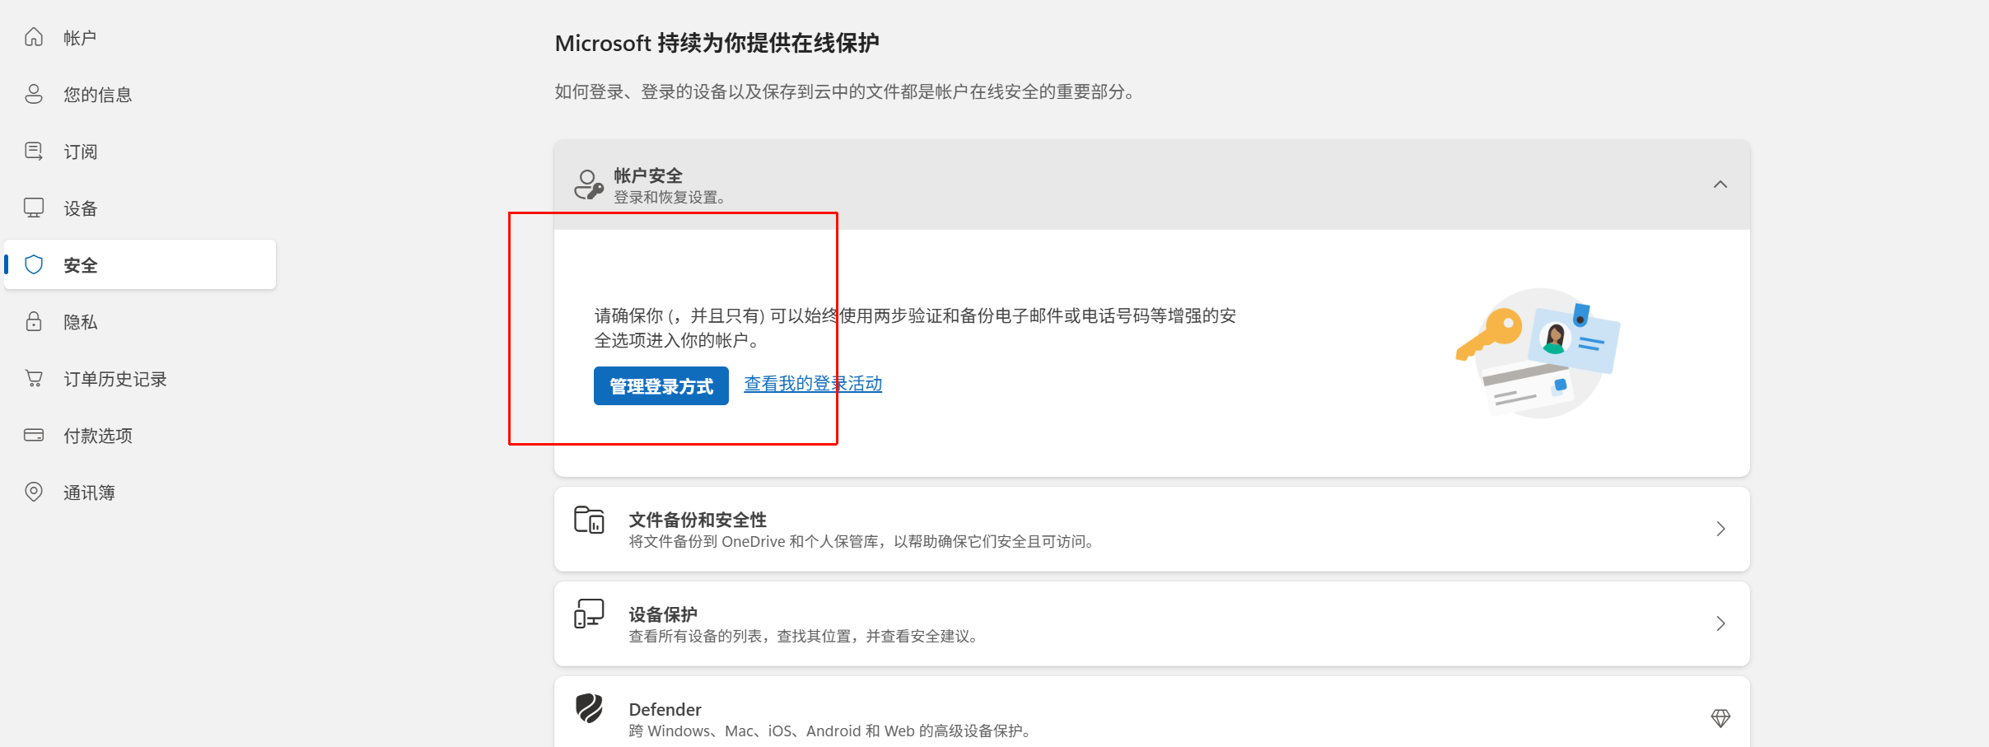Click the card icon beside 付款选项
Image resolution: width=1989 pixels, height=747 pixels.
[x=34, y=435]
